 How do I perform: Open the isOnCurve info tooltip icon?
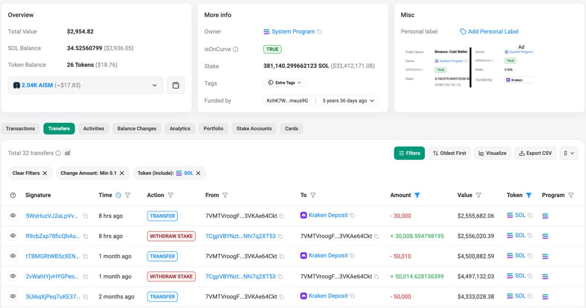[236, 49]
